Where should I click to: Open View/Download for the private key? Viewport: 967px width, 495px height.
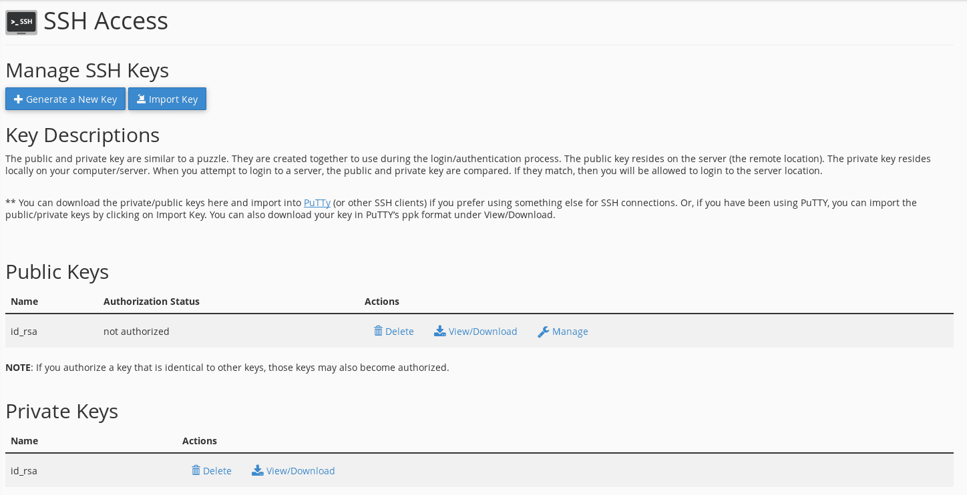tap(300, 470)
